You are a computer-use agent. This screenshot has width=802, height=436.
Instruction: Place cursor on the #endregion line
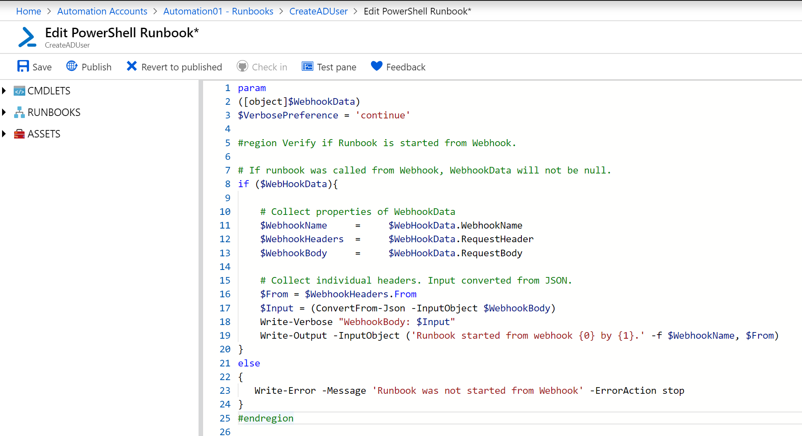[x=266, y=418]
